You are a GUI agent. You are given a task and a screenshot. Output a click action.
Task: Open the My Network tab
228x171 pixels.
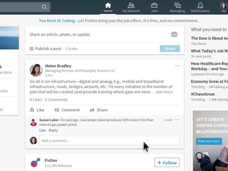tap(131, 8)
